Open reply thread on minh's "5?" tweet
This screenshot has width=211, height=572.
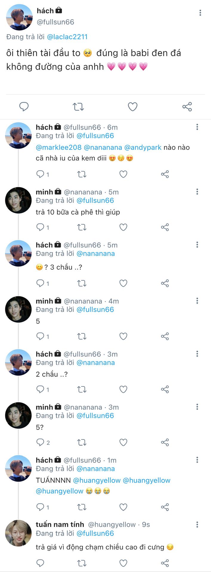(x=40, y=442)
